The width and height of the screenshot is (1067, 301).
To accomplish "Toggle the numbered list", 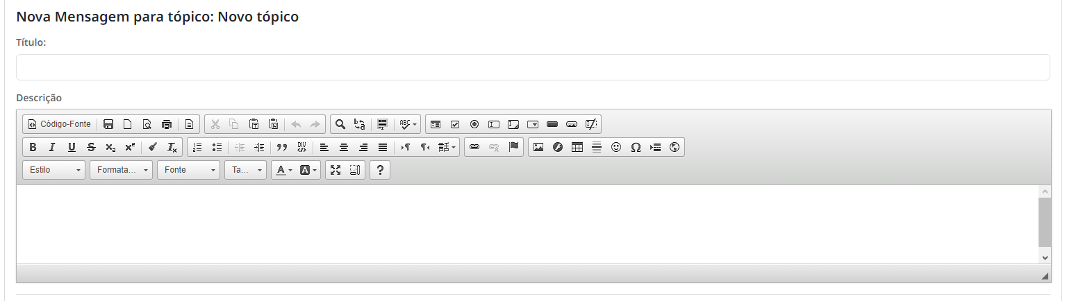I will point(197,147).
